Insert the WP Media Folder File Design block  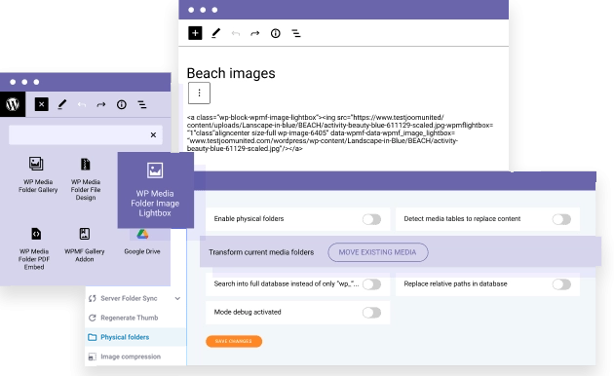(x=86, y=179)
